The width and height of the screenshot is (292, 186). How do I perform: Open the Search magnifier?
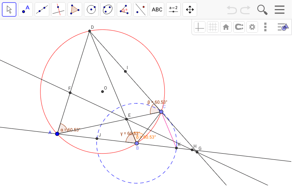[x=262, y=10]
